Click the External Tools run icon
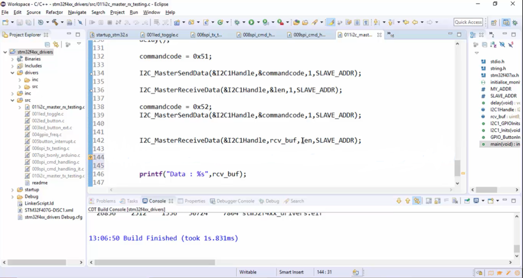This screenshot has width=523, height=278. click(280, 22)
